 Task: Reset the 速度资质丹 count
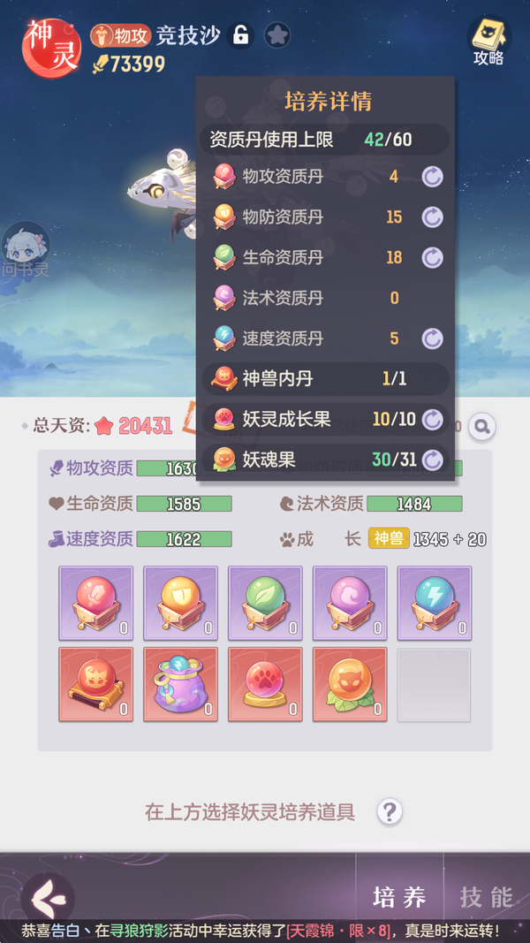point(432,338)
